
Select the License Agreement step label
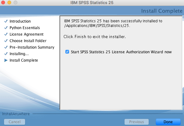[27, 34]
